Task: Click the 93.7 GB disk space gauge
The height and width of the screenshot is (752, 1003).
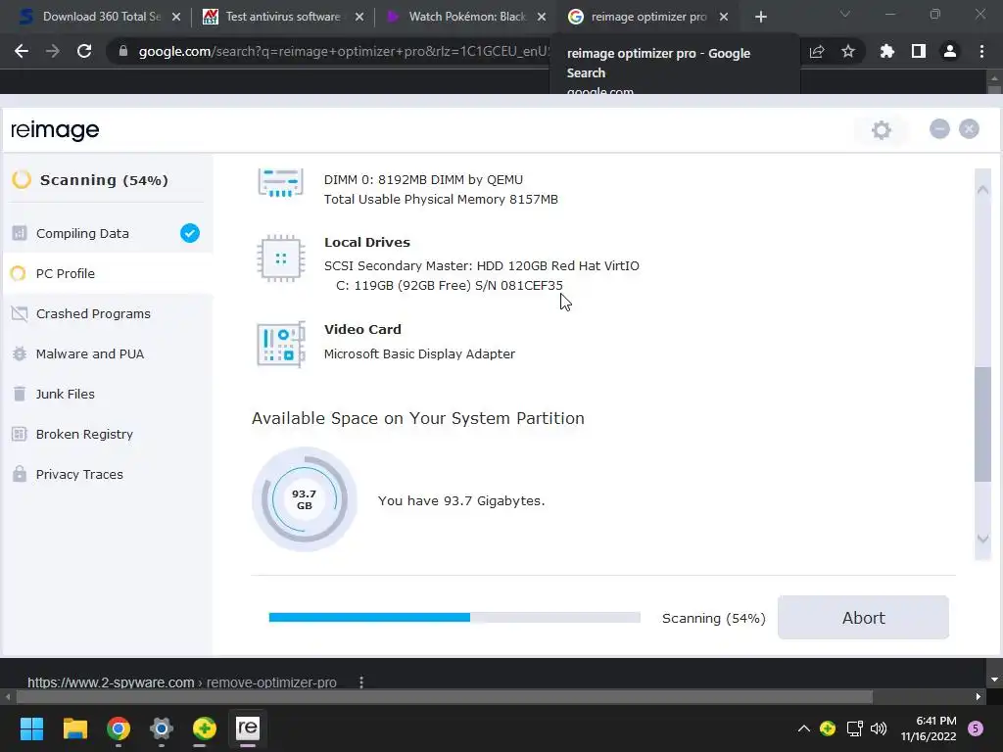Action: (x=305, y=499)
